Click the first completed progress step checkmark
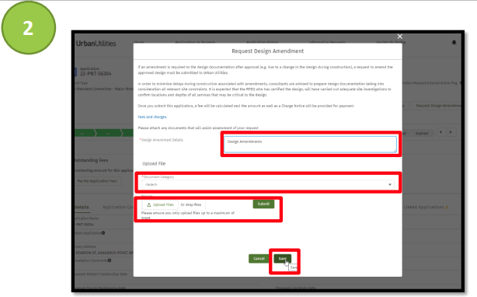The width and height of the screenshot is (477, 297). 82,133
